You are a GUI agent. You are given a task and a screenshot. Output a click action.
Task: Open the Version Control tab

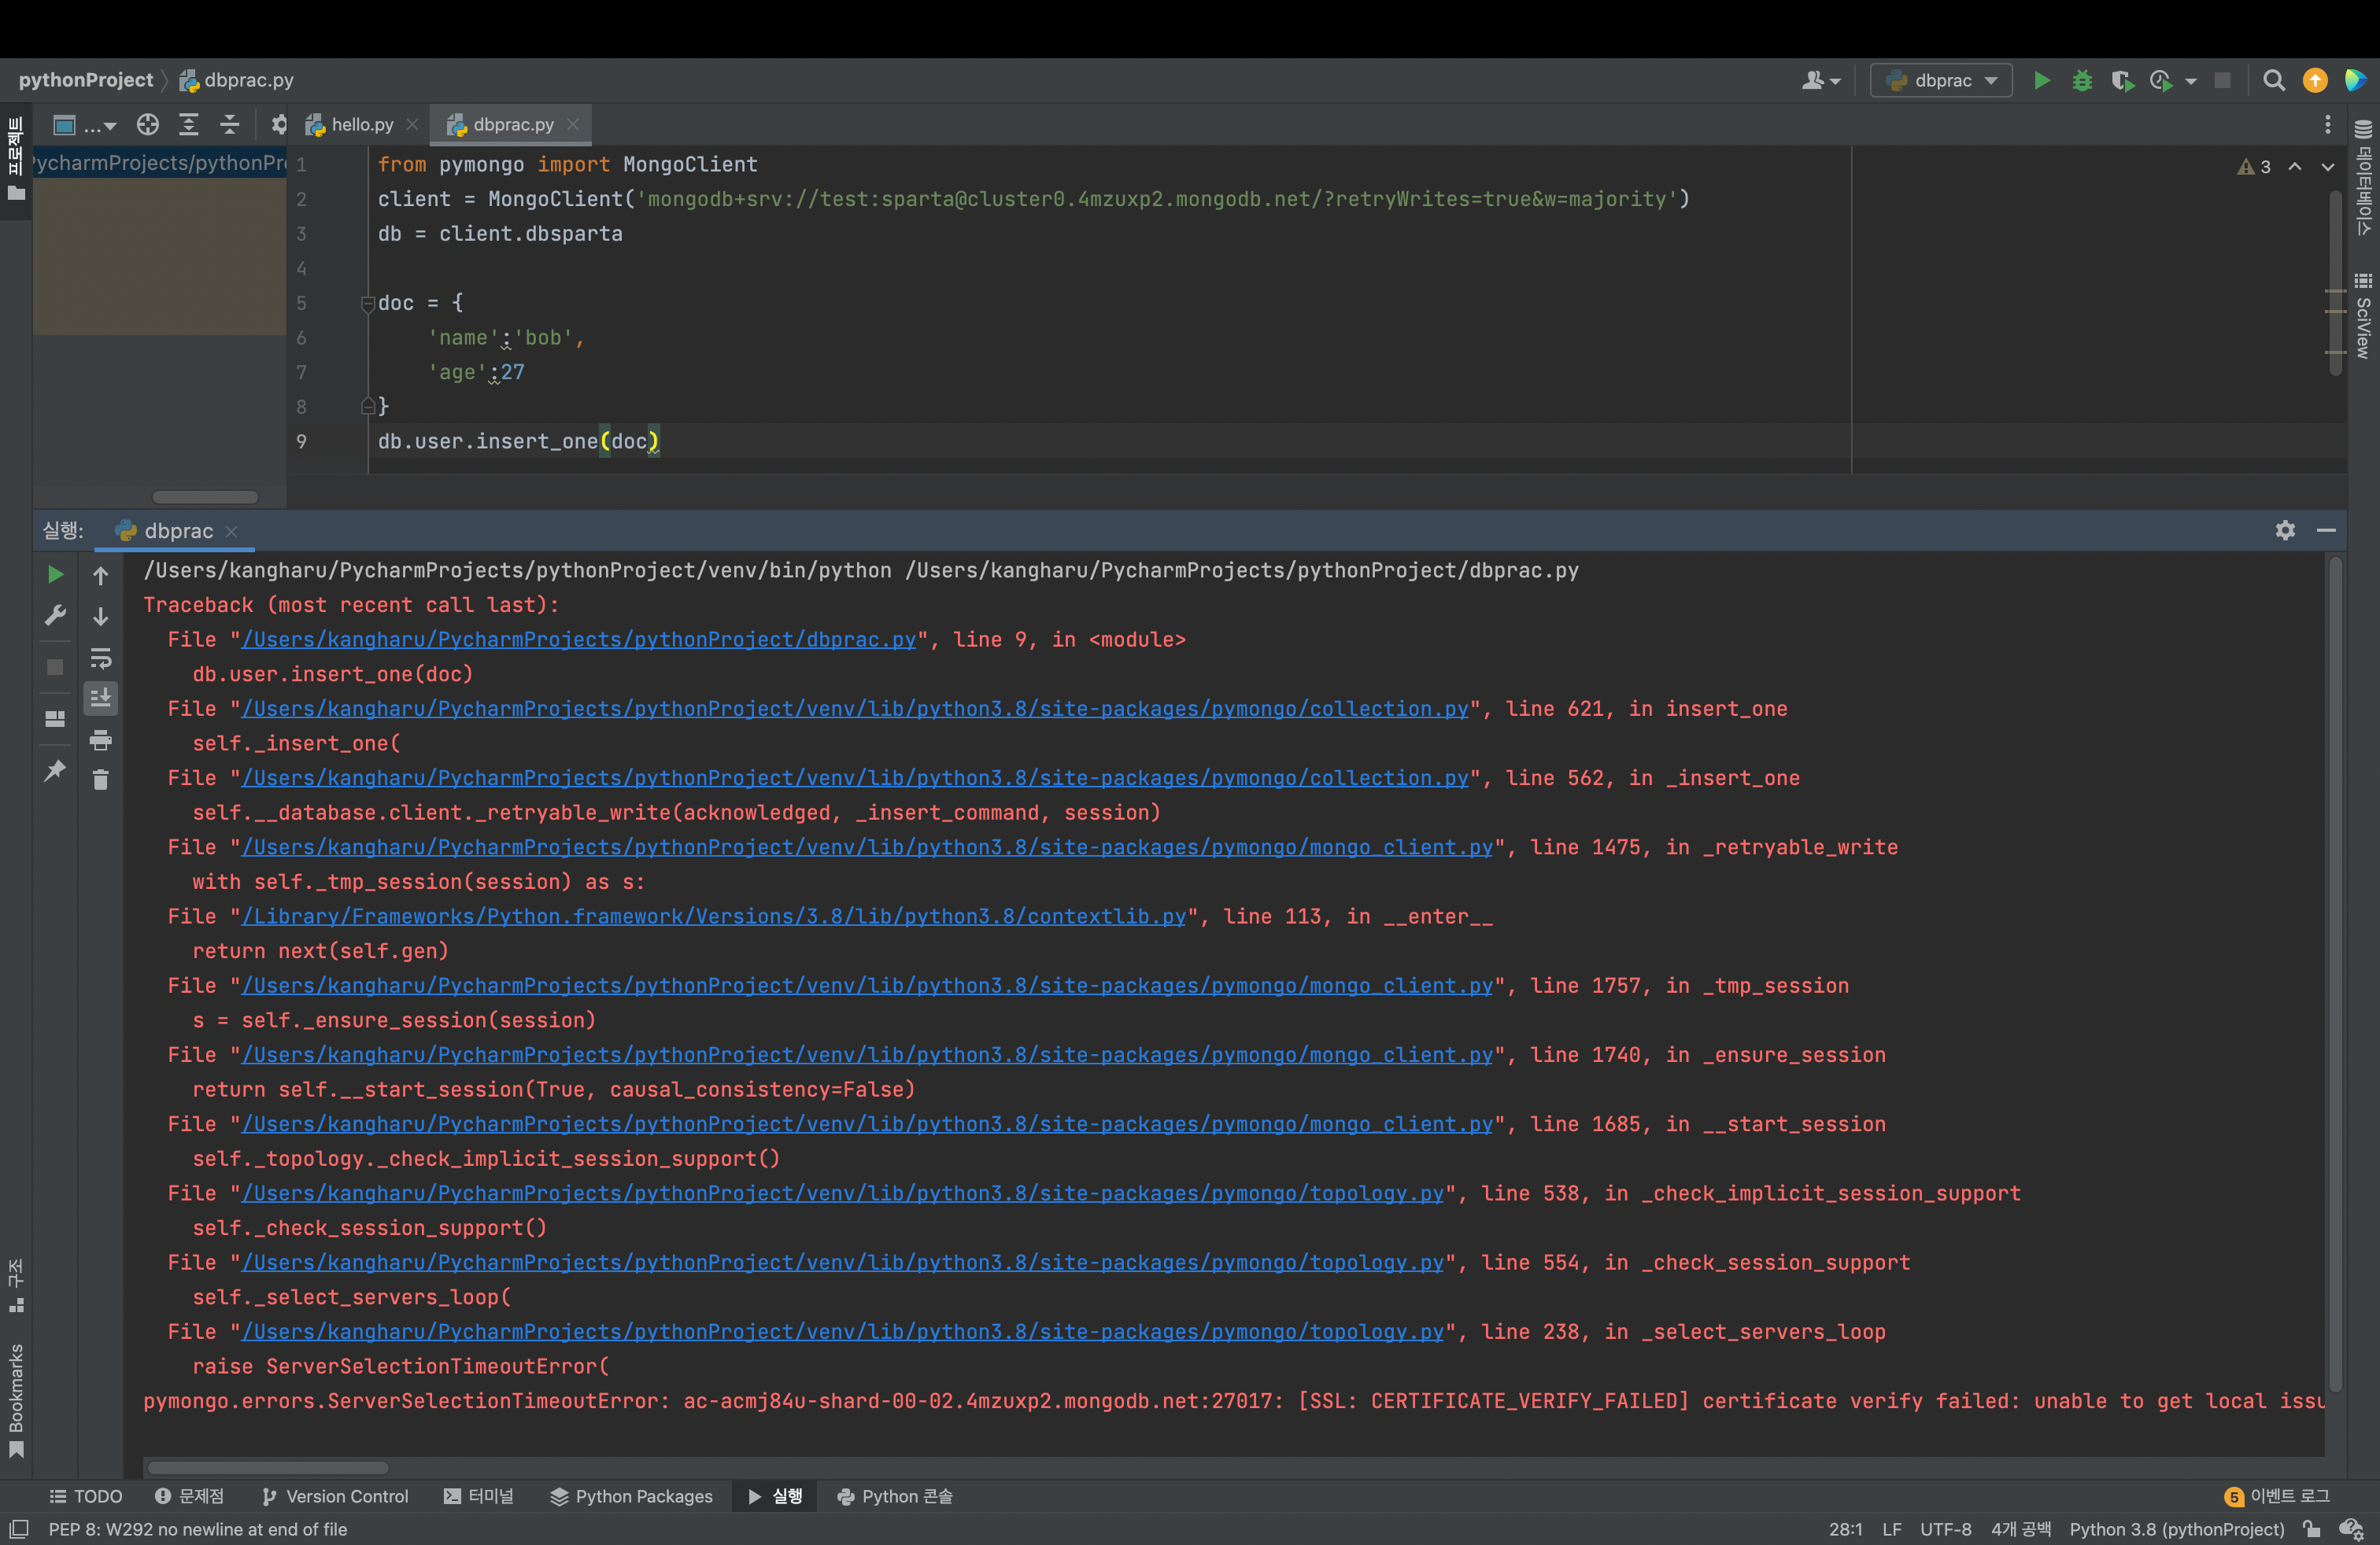coord(335,1496)
